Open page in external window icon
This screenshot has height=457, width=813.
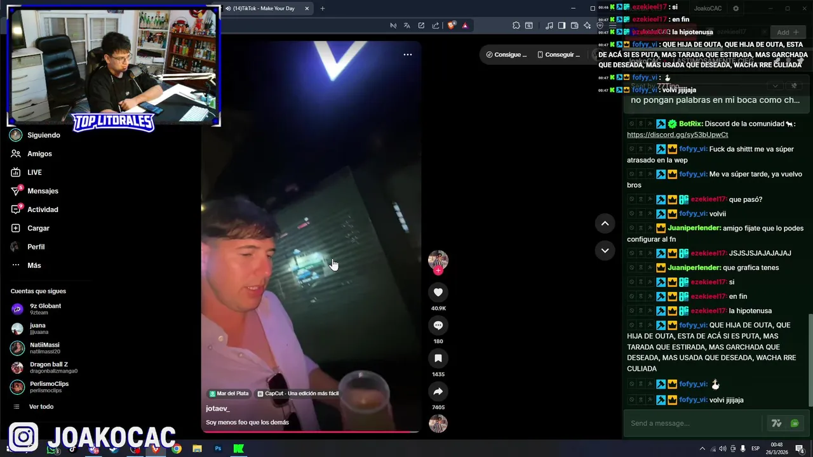coord(421,25)
